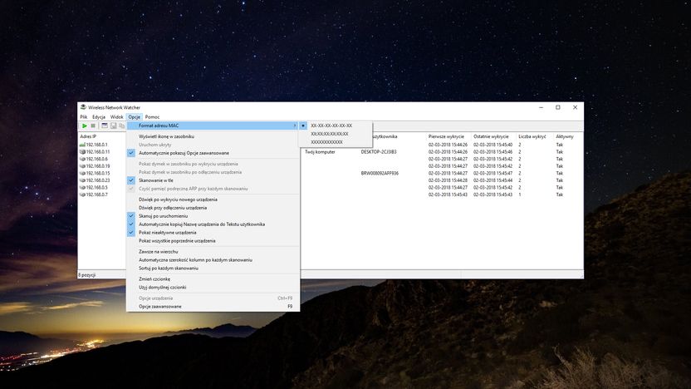
Task: Enable Pokaż wszystkie poprzednie urządzenia
Action: coord(213,241)
